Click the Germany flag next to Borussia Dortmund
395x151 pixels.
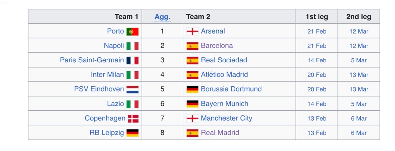192,89
